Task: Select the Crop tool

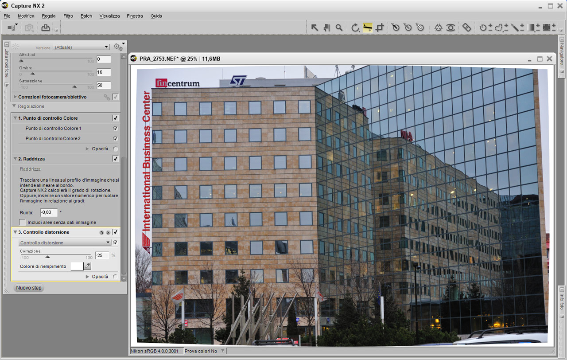Action: click(x=380, y=27)
